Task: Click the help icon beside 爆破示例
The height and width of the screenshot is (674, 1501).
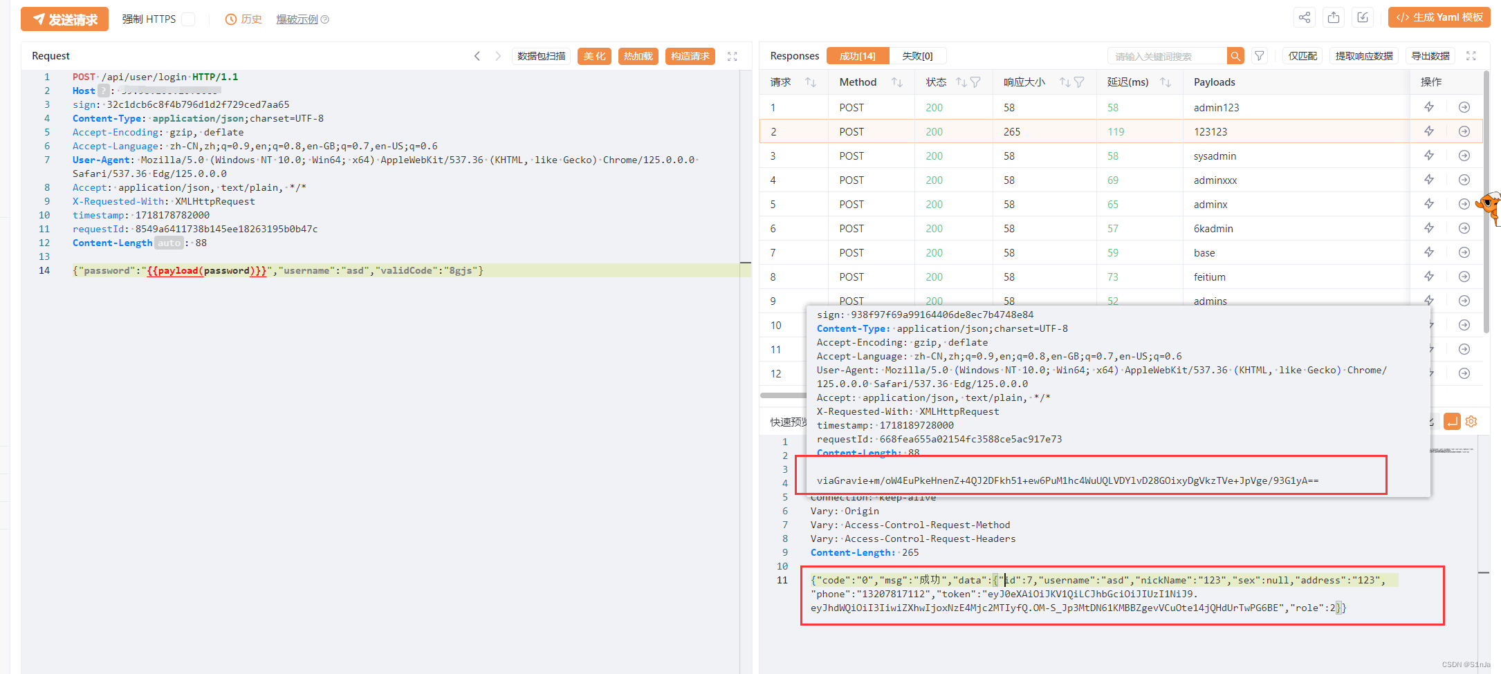Action: click(325, 19)
